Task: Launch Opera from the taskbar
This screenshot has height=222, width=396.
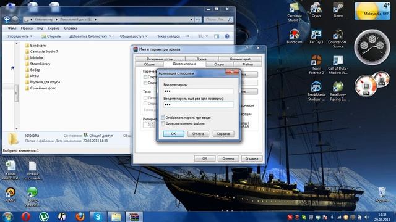Action: tap(26, 216)
